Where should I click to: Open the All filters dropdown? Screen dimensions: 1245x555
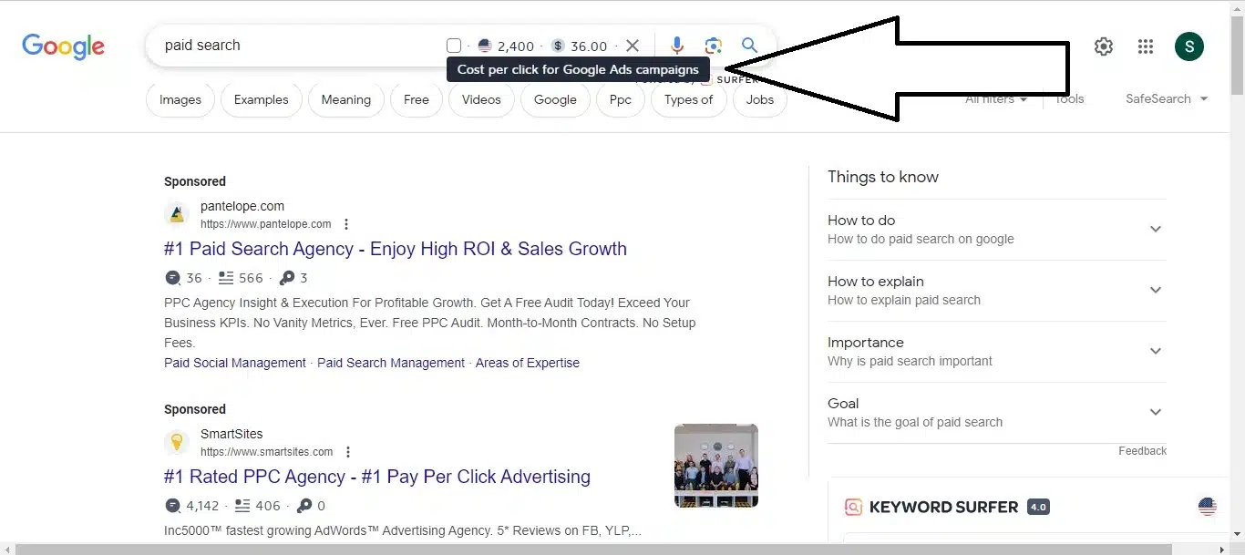(996, 99)
